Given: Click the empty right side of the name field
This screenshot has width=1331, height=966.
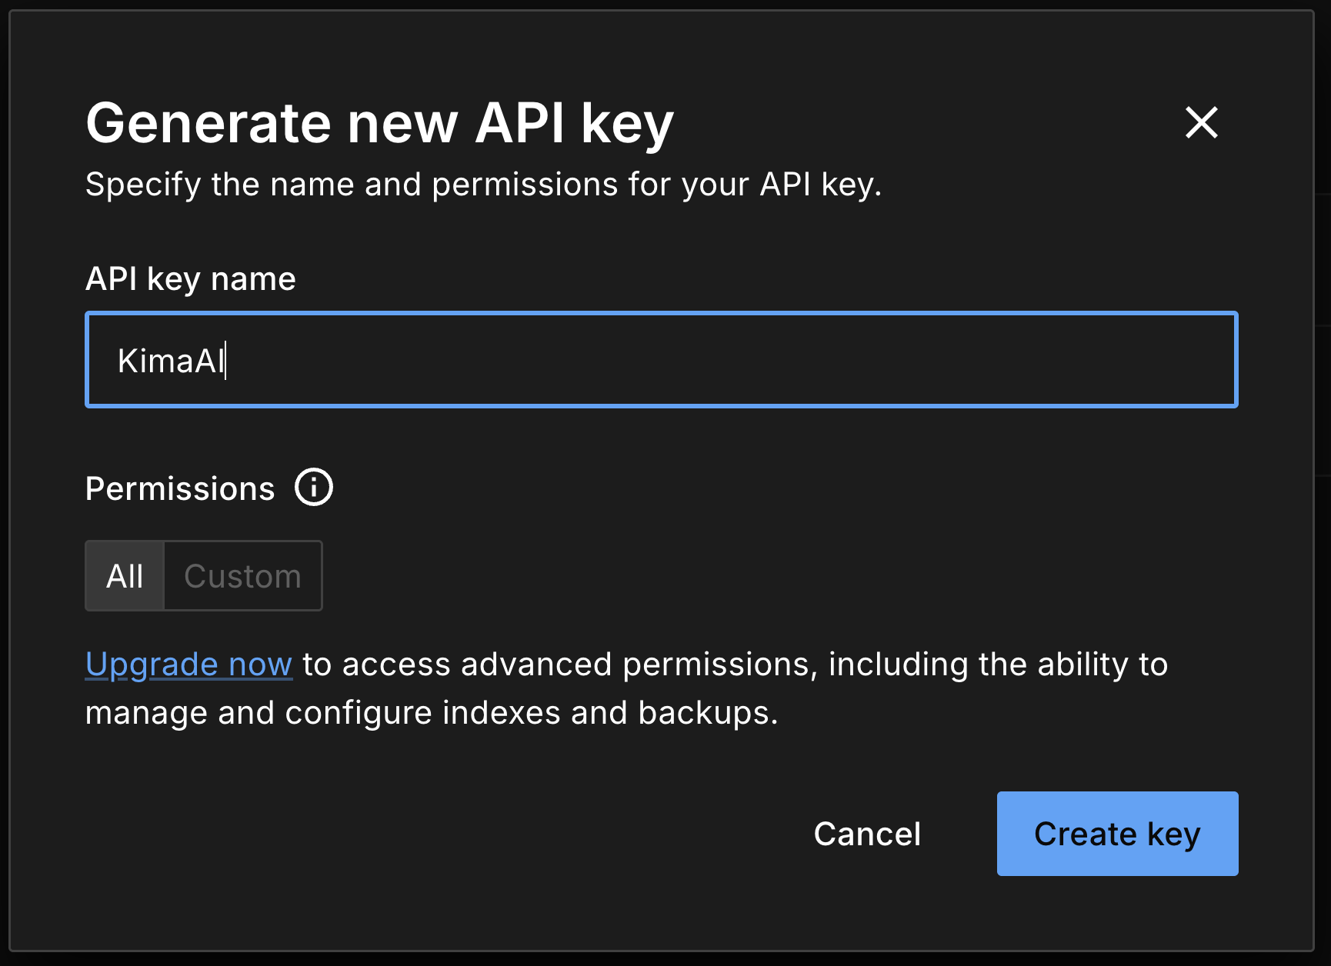Looking at the screenshot, I should pos(1000,360).
